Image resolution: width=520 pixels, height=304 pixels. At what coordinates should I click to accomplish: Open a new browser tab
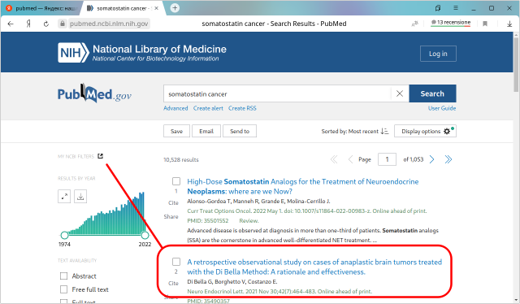(x=175, y=8)
